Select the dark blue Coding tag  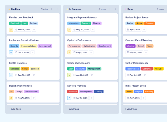tap(99, 92)
